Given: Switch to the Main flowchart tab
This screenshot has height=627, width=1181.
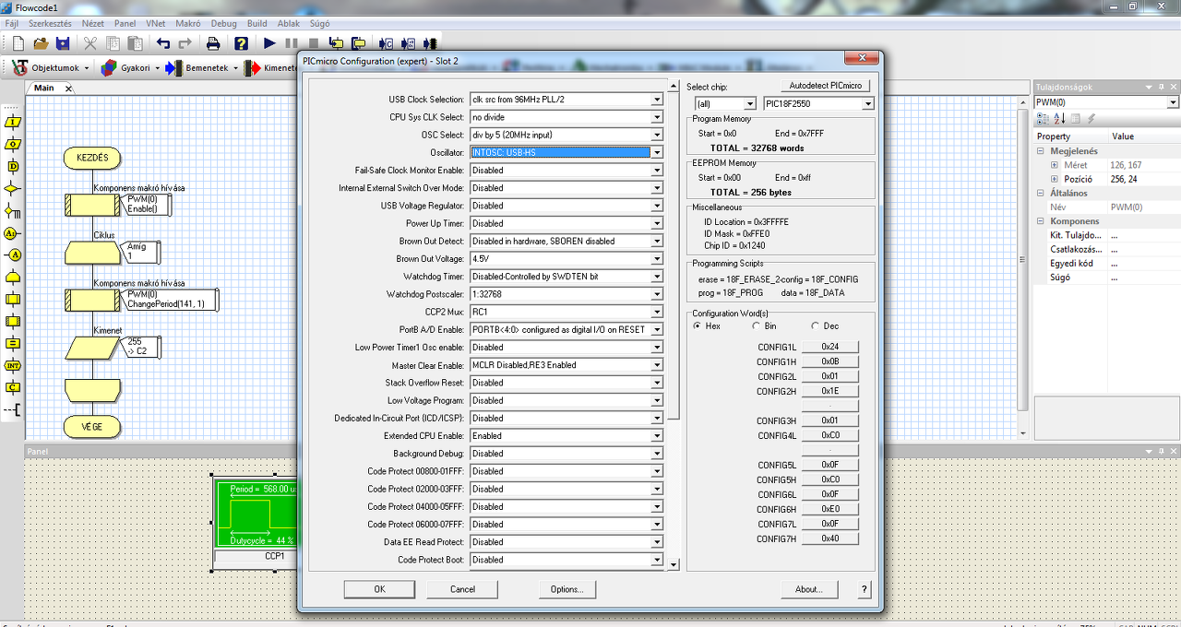Looking at the screenshot, I should 44,88.
